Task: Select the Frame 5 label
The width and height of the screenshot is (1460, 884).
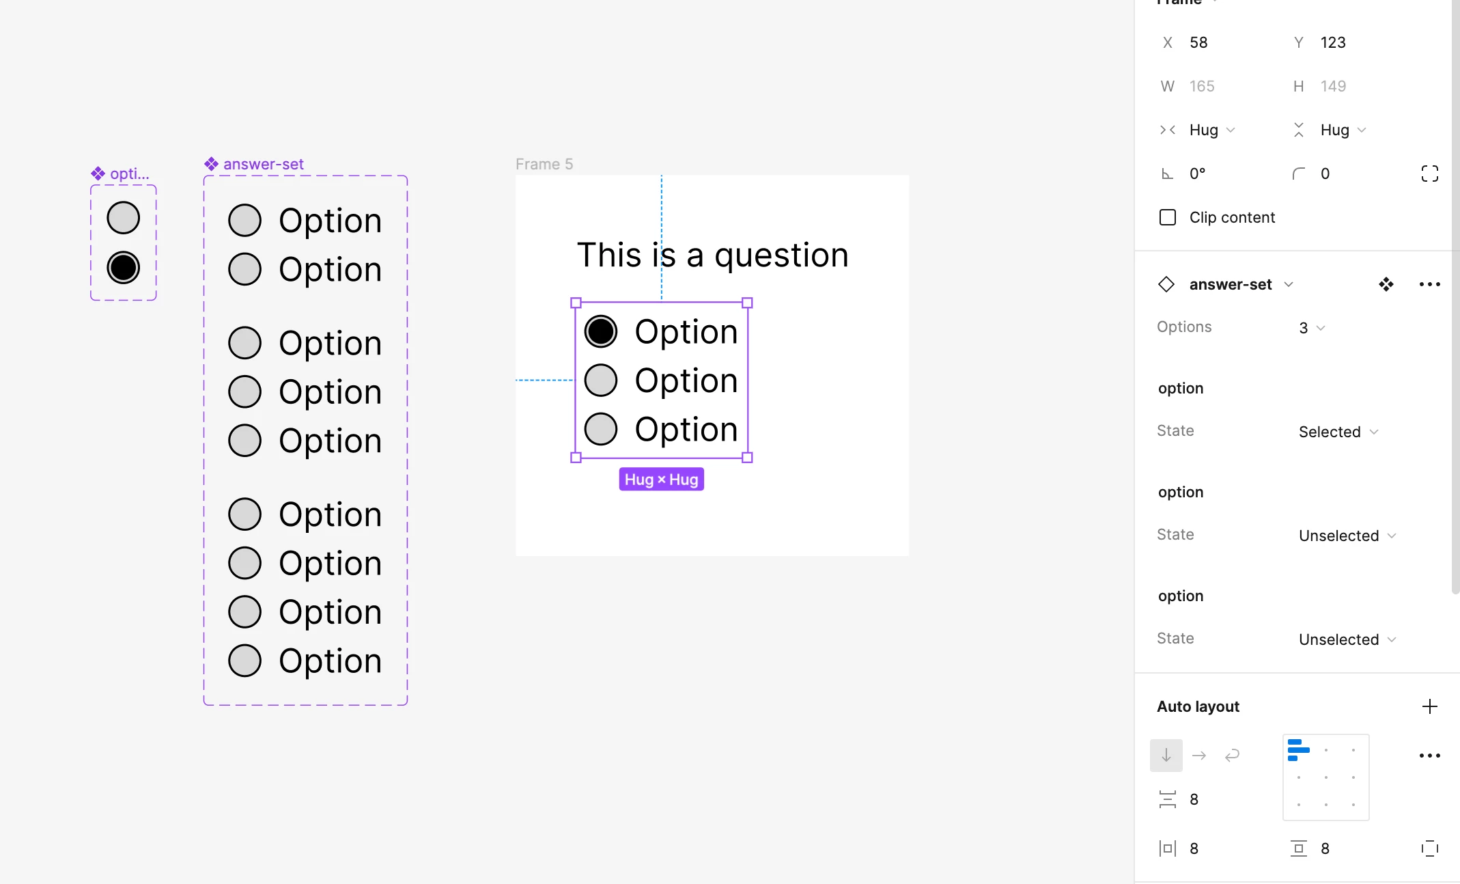Action: 544,164
